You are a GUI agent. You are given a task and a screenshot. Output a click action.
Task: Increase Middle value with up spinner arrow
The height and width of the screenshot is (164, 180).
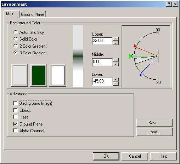click(x=116, y=60)
